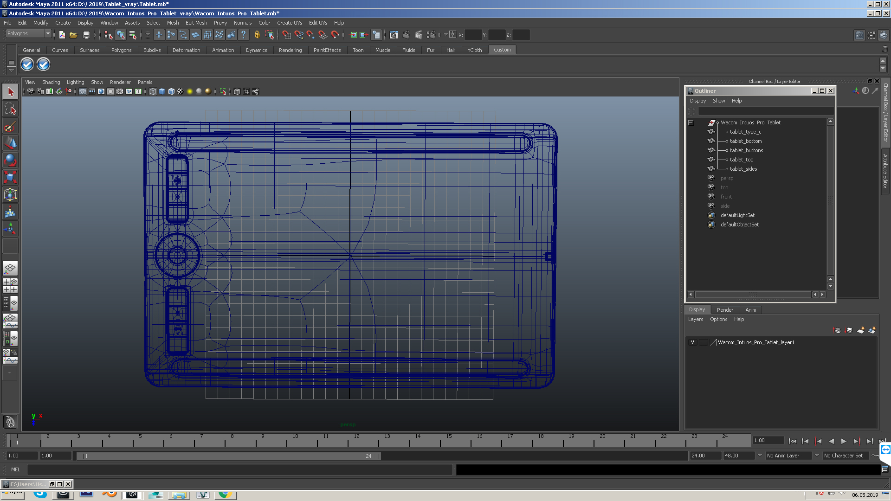This screenshot has height=501, width=891.
Task: Collapse the Wacom_Intuos_Pro_Tablet tree node
Action: point(691,123)
